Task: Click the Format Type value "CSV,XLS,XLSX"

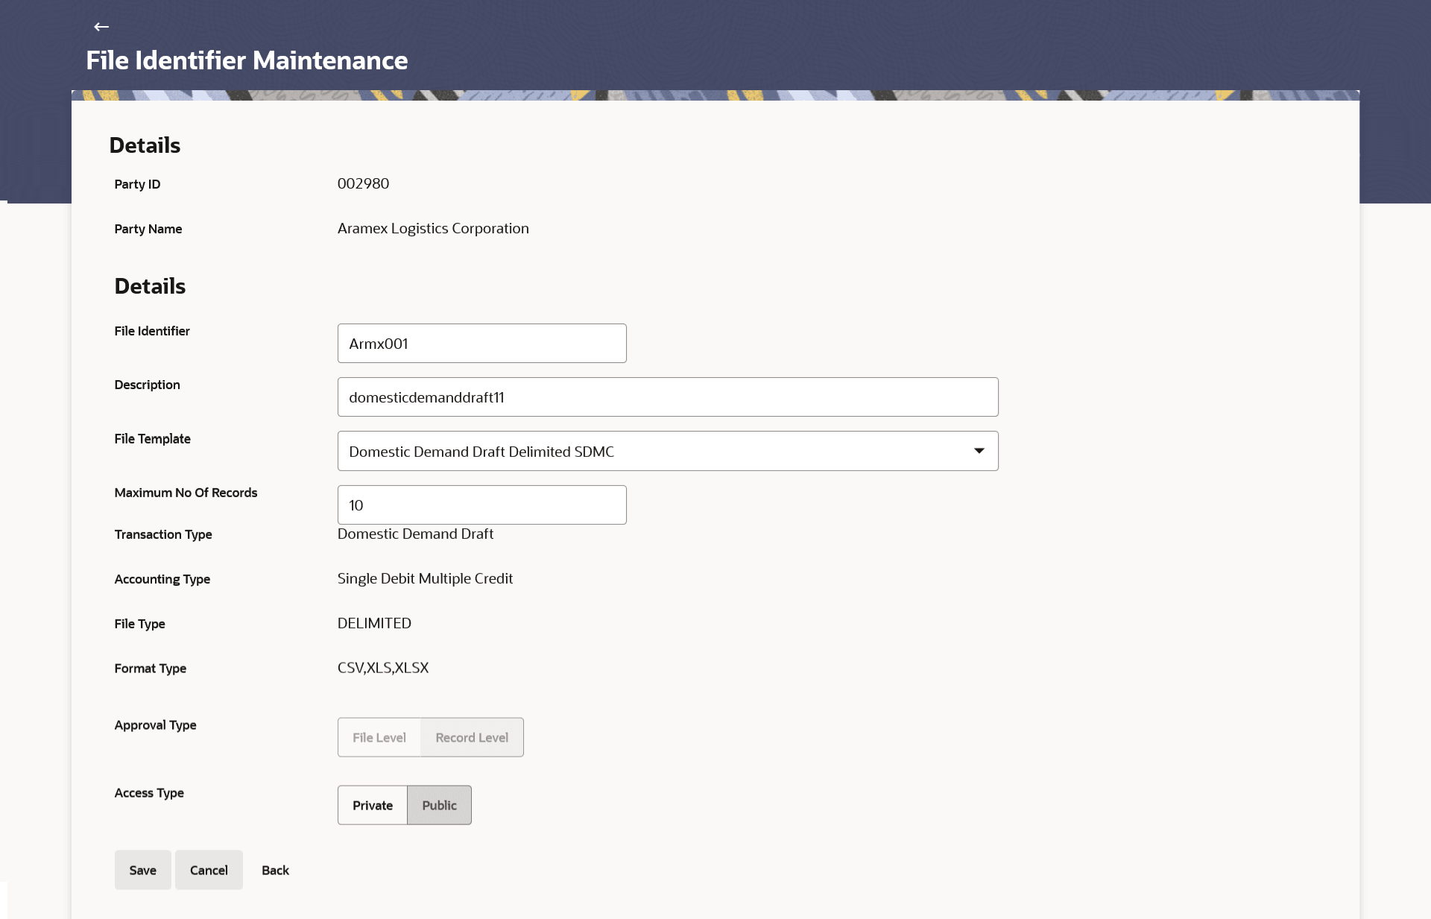Action: (x=383, y=668)
